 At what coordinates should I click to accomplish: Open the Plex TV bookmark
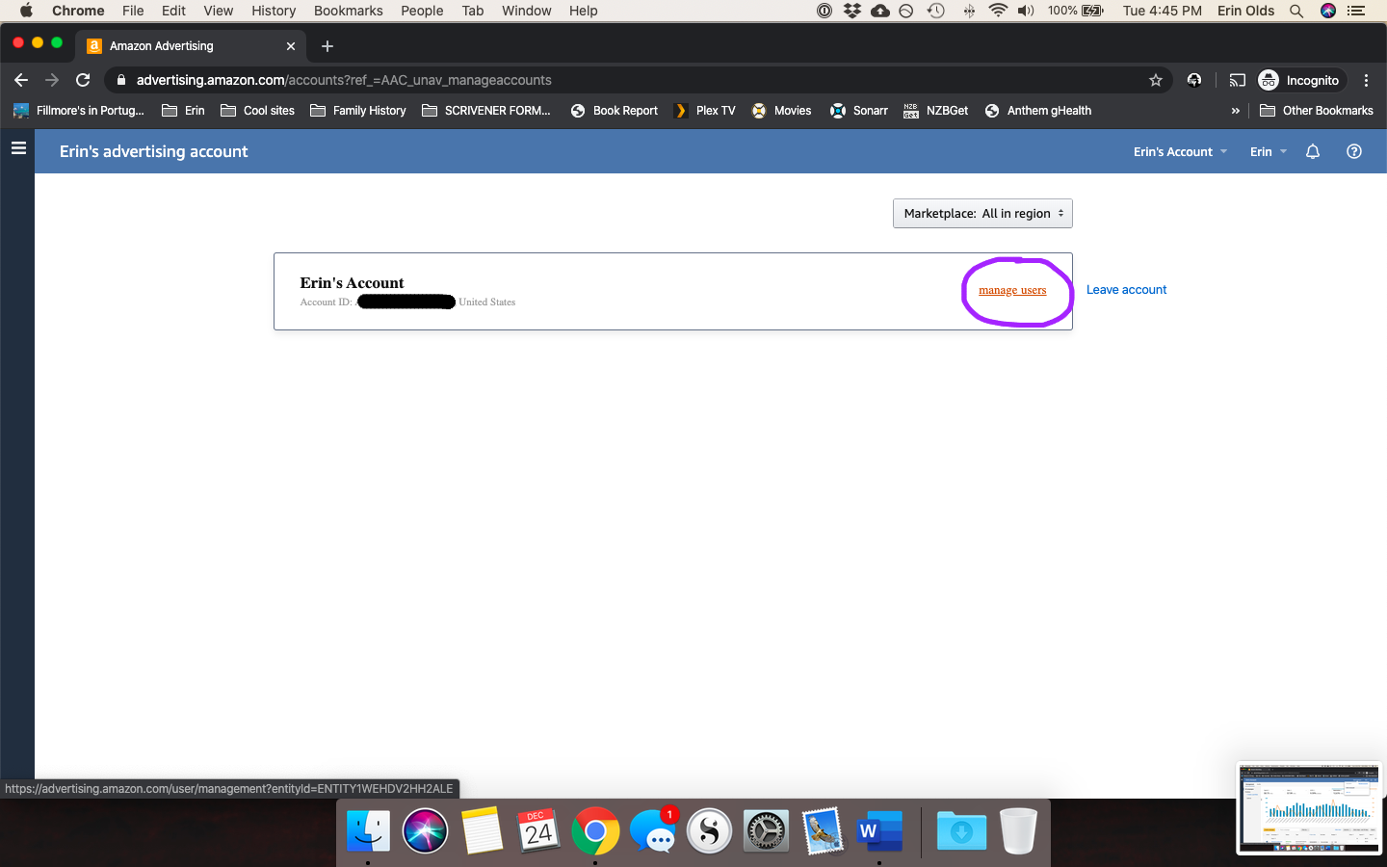[704, 111]
